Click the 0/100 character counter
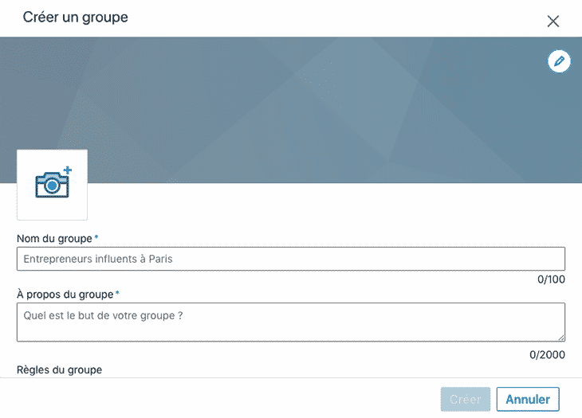 (x=551, y=279)
